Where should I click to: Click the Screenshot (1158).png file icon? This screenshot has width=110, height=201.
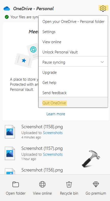pos(10,132)
